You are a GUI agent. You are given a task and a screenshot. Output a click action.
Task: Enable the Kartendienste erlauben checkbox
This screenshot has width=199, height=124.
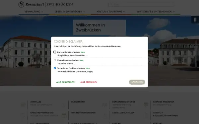[x=55, y=52]
